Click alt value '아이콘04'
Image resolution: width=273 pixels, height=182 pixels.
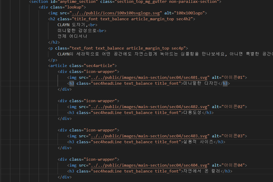tap(233, 165)
